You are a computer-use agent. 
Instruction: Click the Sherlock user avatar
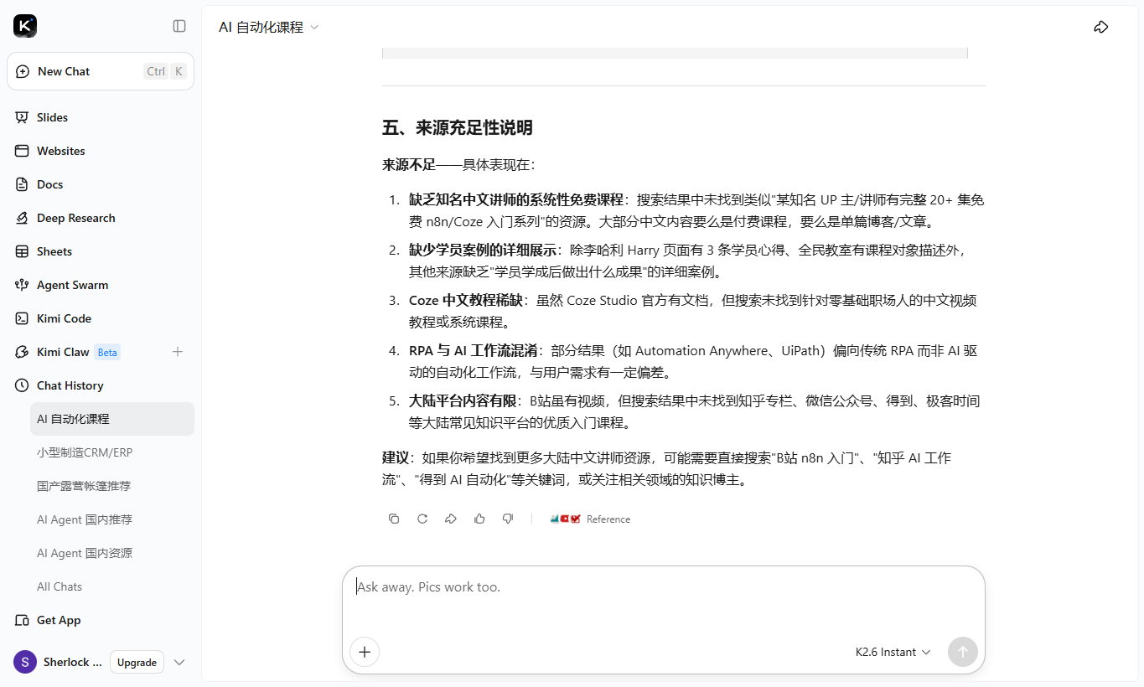pos(25,662)
